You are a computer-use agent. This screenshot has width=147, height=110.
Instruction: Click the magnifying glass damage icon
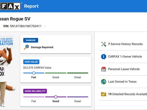27,47
